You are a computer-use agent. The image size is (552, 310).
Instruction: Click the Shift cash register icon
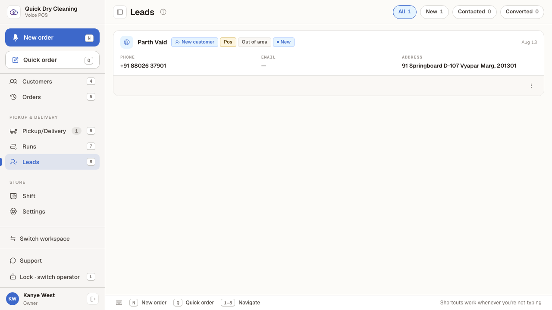point(13,196)
